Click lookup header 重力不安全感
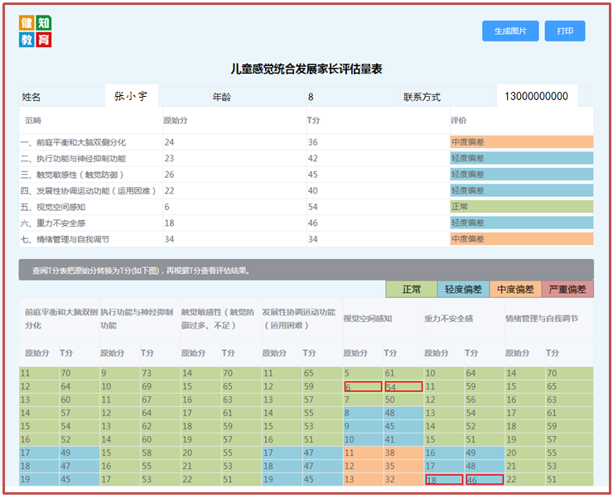 [449, 318]
